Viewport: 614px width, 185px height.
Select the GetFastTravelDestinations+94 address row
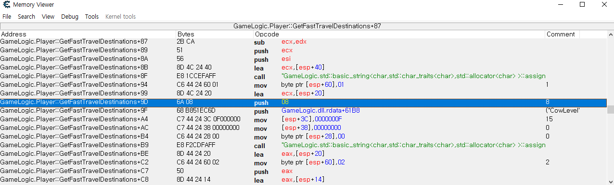point(303,85)
